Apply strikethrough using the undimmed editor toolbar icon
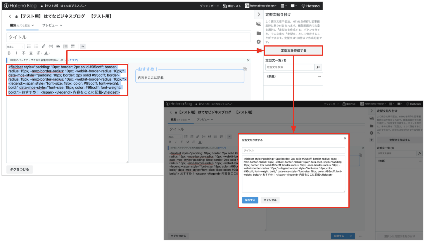Image resolution: width=425 pixels, height=242 pixels. pyautogui.click(x=24, y=53)
